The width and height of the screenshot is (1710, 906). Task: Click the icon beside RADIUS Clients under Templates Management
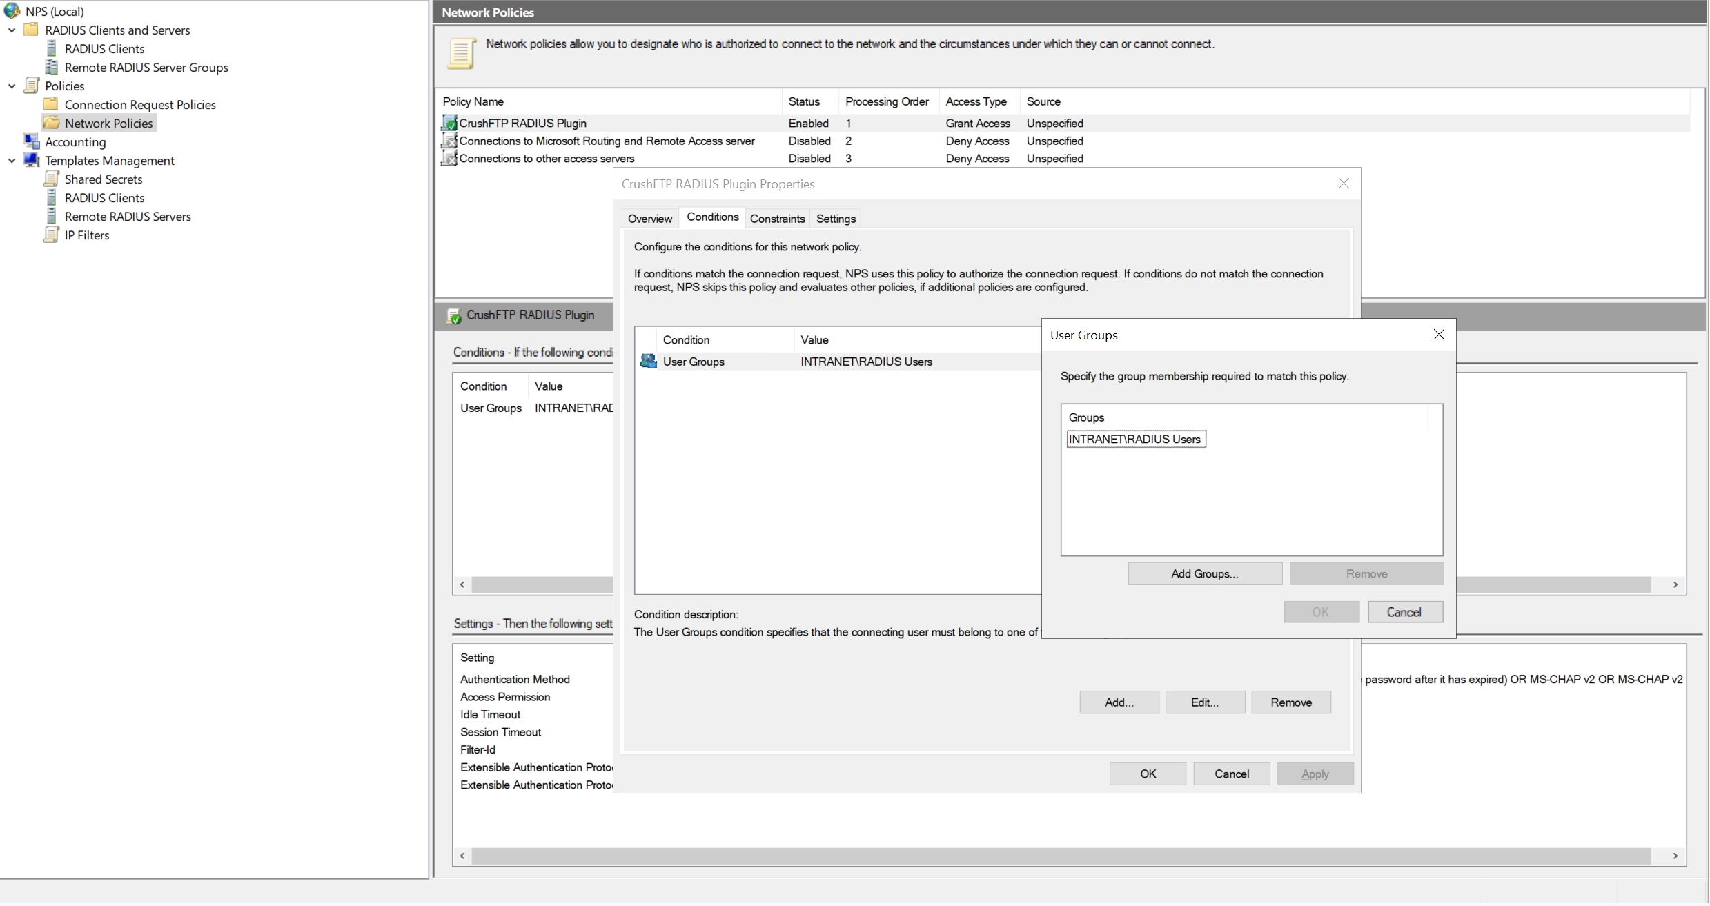coord(52,197)
